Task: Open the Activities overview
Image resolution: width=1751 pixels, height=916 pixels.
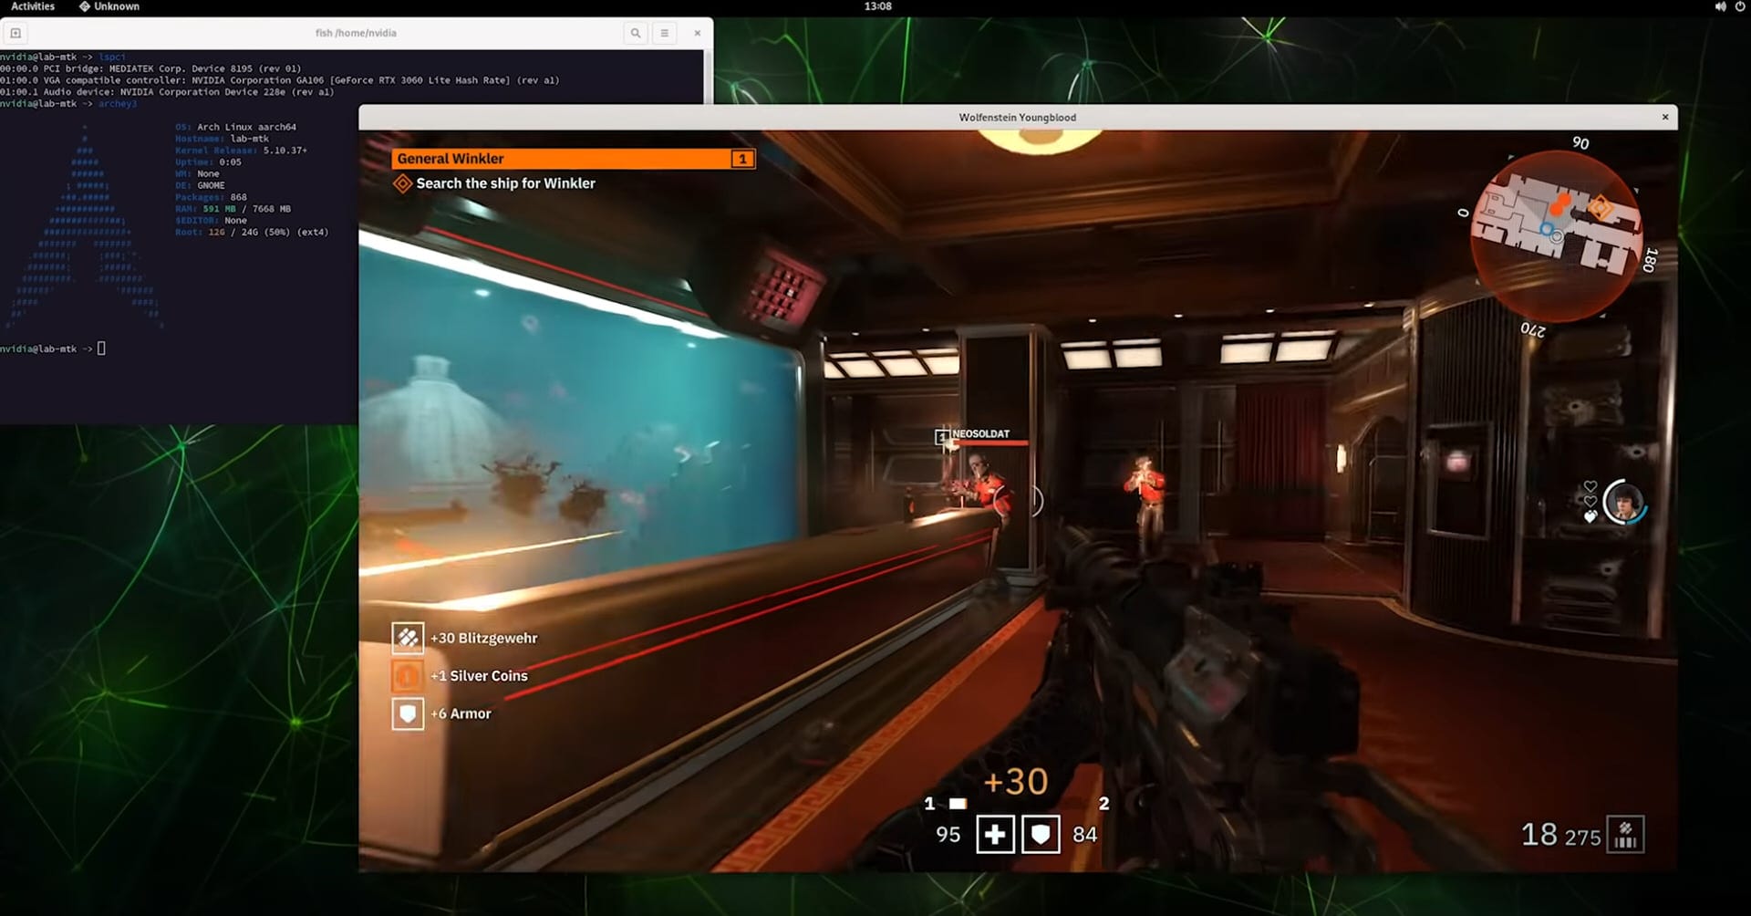Action: pos(33,6)
